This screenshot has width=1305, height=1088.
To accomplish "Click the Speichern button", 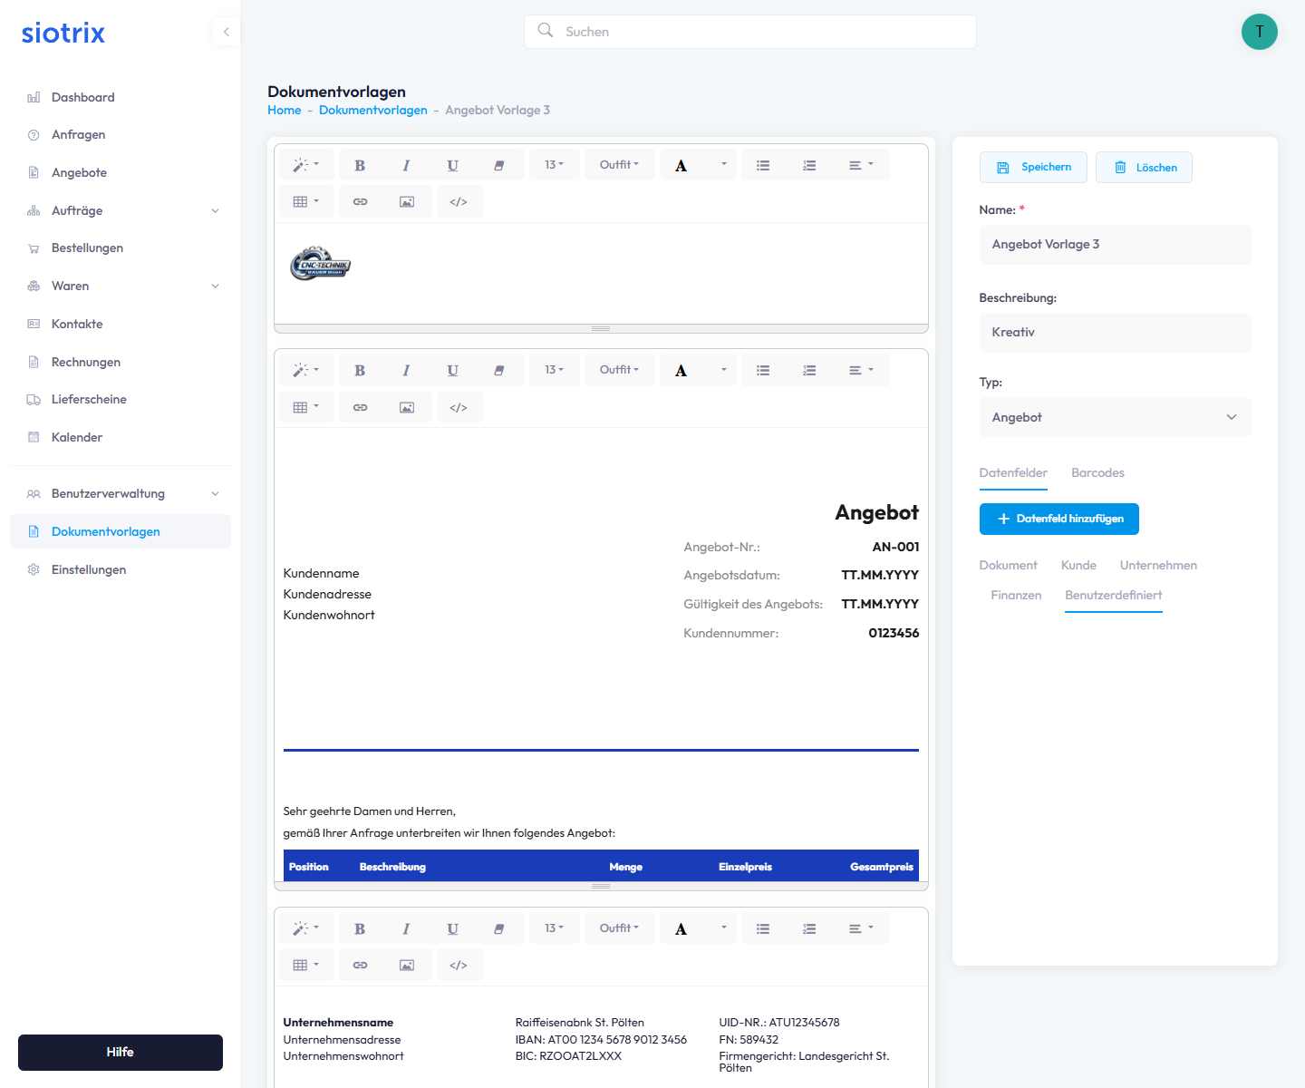I will 1033,167.
